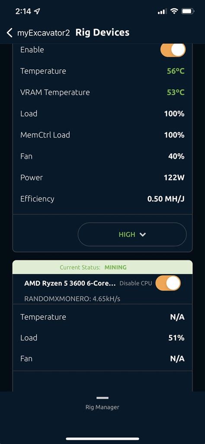Viewport: 205px width, 444px height.
Task: Tap the location arrow beside the clock
Action: pyautogui.click(x=37, y=11)
